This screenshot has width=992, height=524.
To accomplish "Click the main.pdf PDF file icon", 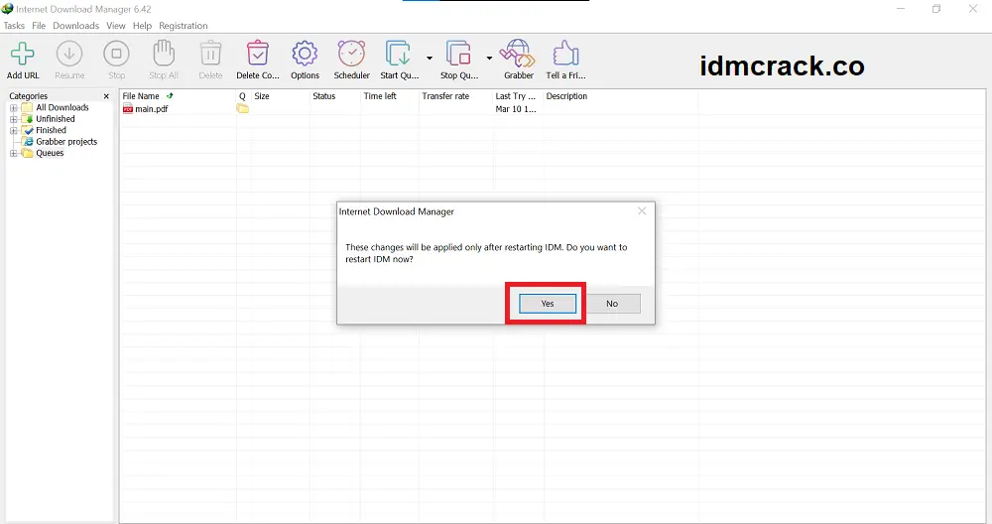I will [128, 109].
